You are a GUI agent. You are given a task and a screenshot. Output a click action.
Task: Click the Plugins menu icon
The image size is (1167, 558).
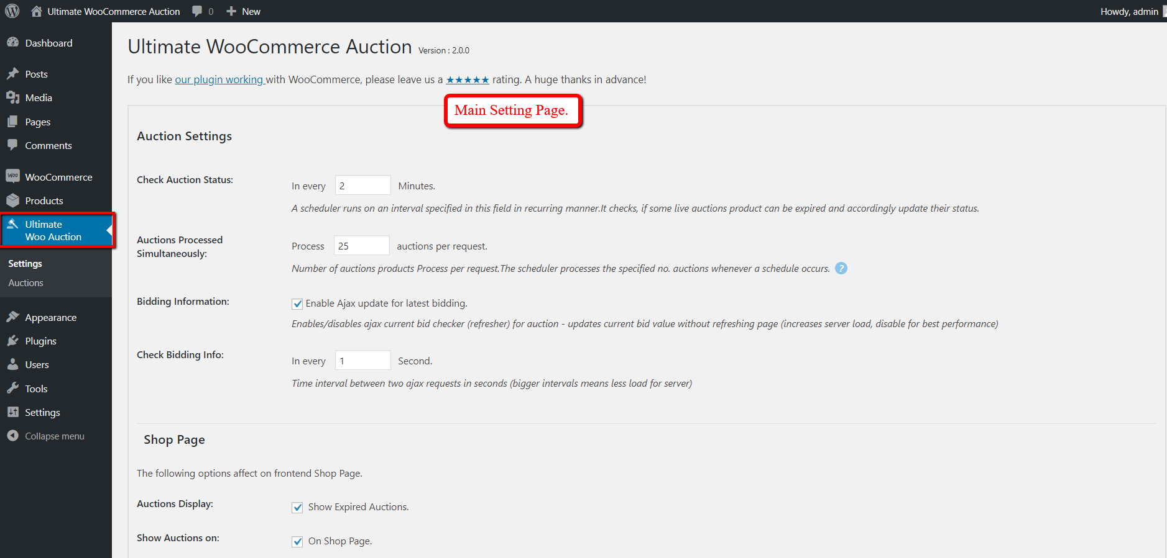pyautogui.click(x=12, y=341)
